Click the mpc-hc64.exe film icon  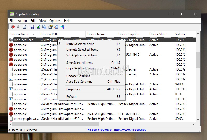tap(11, 40)
